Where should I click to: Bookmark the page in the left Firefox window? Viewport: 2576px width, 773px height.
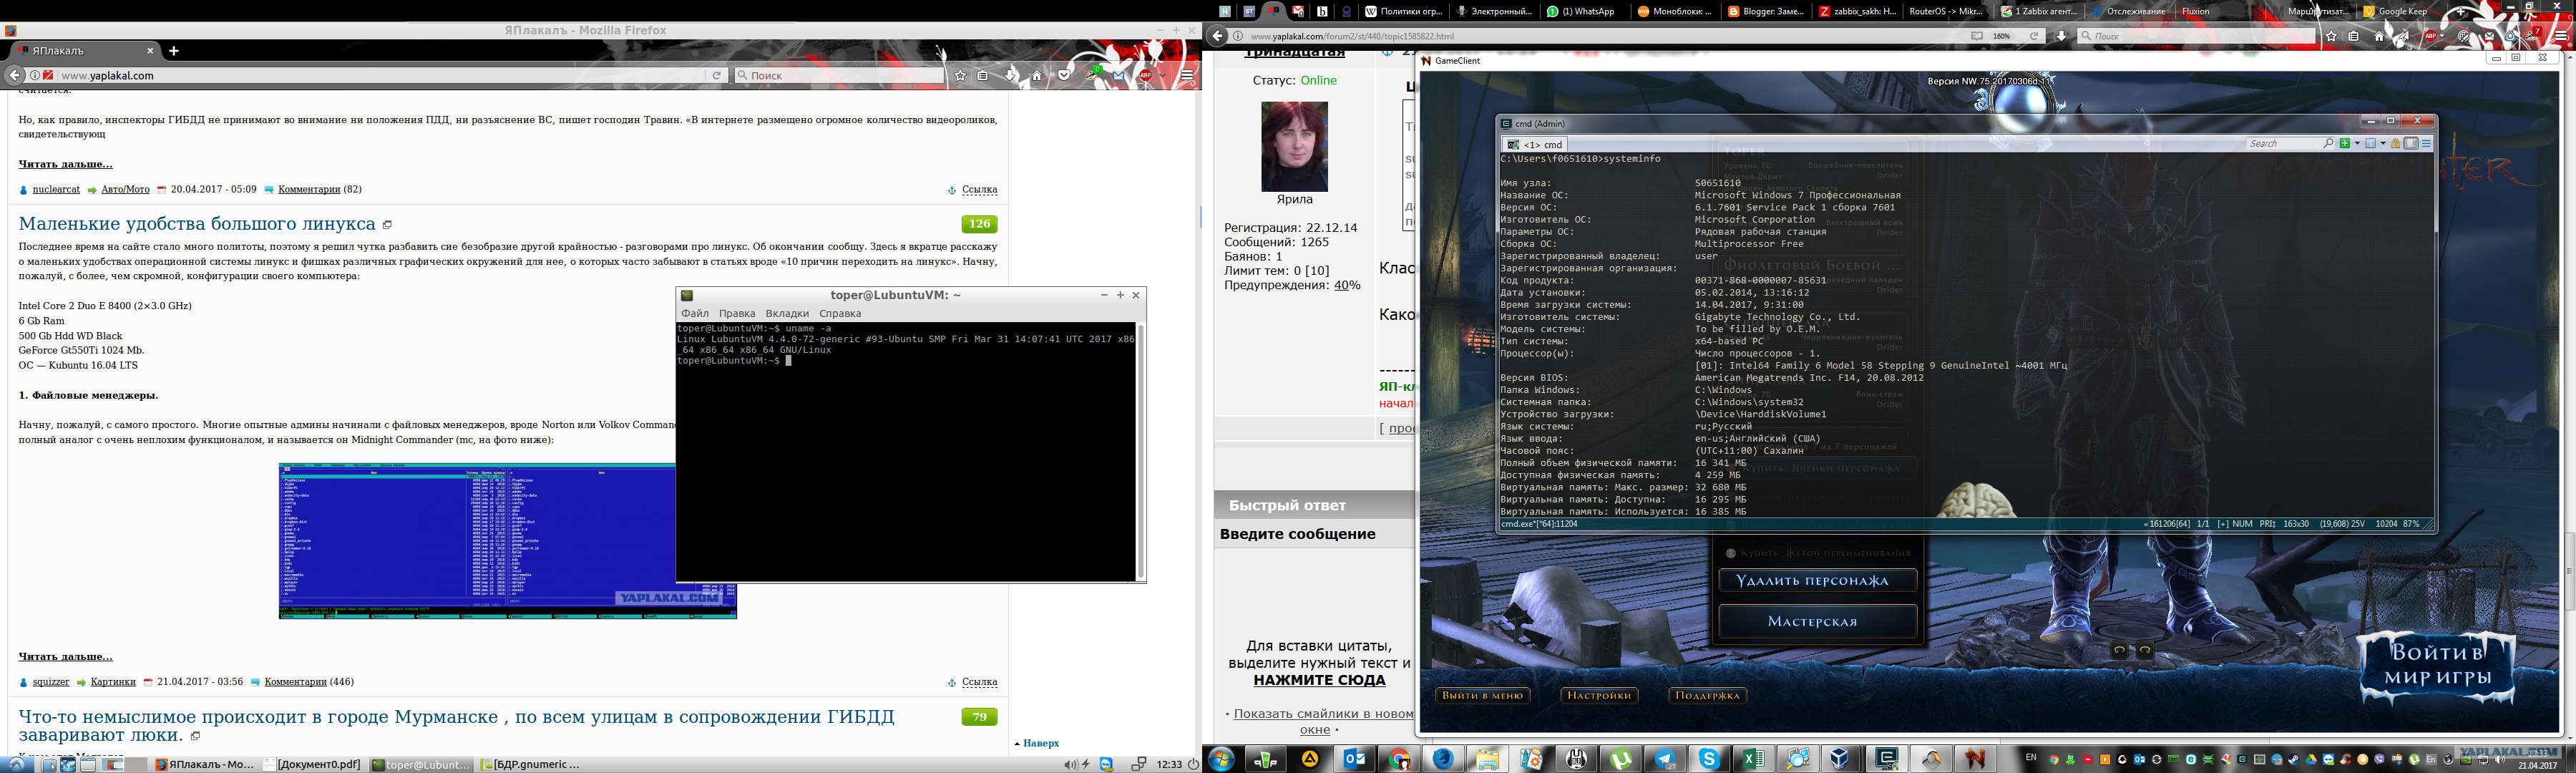pos(960,75)
